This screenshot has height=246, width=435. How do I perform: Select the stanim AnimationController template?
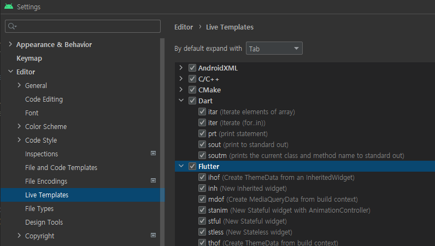click(289, 210)
